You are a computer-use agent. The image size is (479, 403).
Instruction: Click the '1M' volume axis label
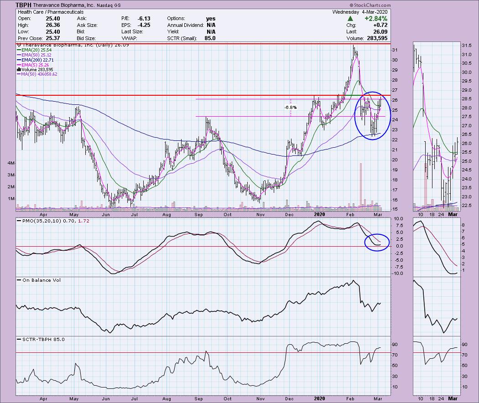[11, 199]
